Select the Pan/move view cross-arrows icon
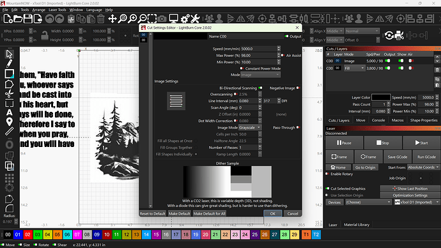This screenshot has height=248, width=441. click(112, 19)
